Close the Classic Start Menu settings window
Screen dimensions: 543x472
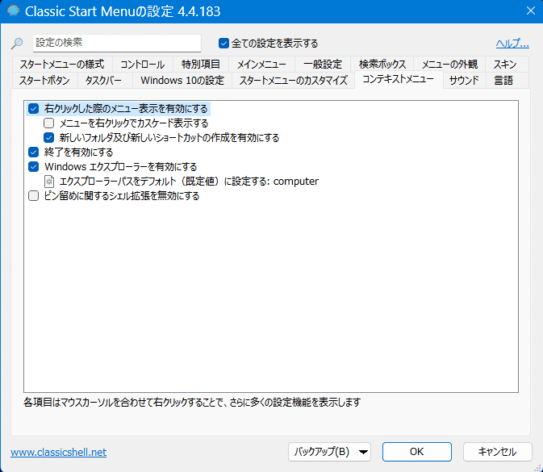[x=531, y=10]
